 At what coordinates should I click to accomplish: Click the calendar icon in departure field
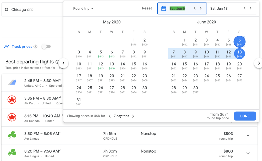[x=164, y=9]
